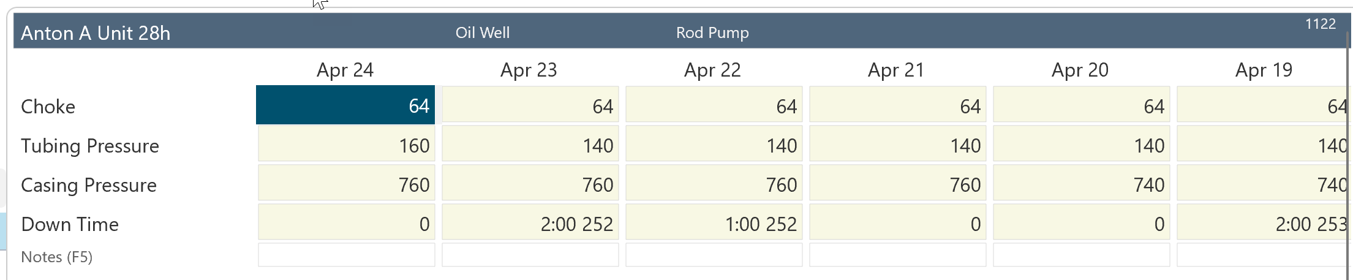This screenshot has width=1353, height=280.
Task: Click the Notes (F5) row label
Action: 56,257
